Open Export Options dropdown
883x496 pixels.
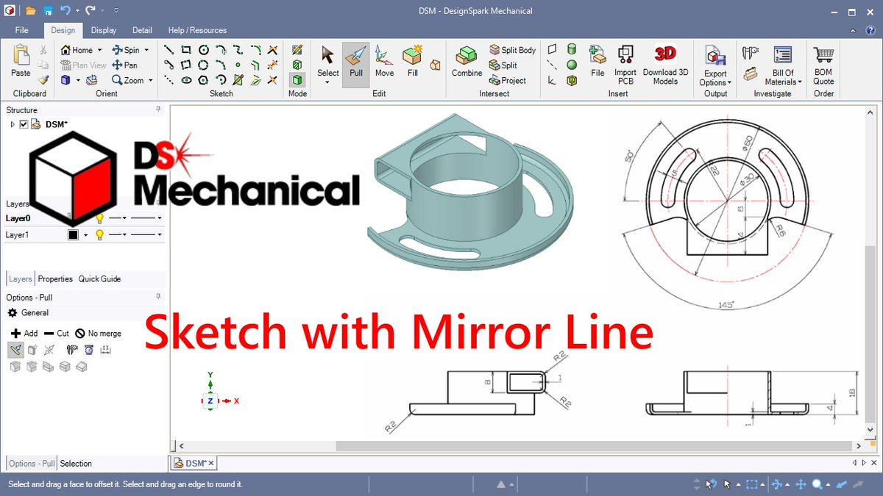[729, 83]
